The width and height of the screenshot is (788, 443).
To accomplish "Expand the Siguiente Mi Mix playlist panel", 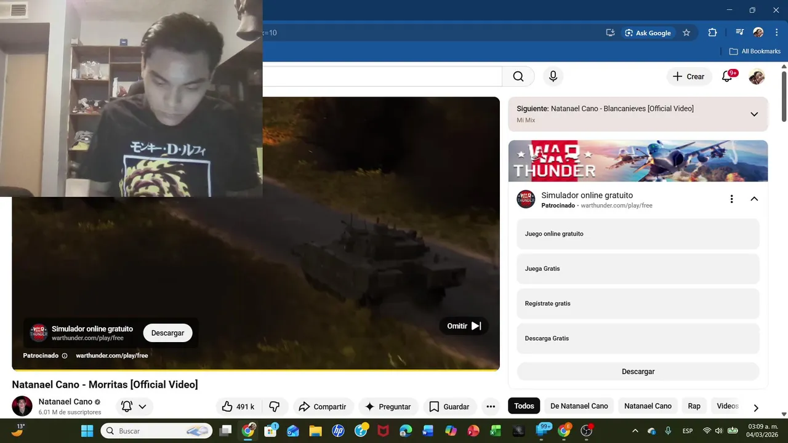I will click(754, 114).
